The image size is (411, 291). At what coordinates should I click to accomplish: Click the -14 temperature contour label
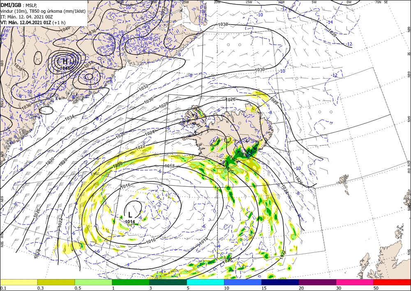pos(329,22)
